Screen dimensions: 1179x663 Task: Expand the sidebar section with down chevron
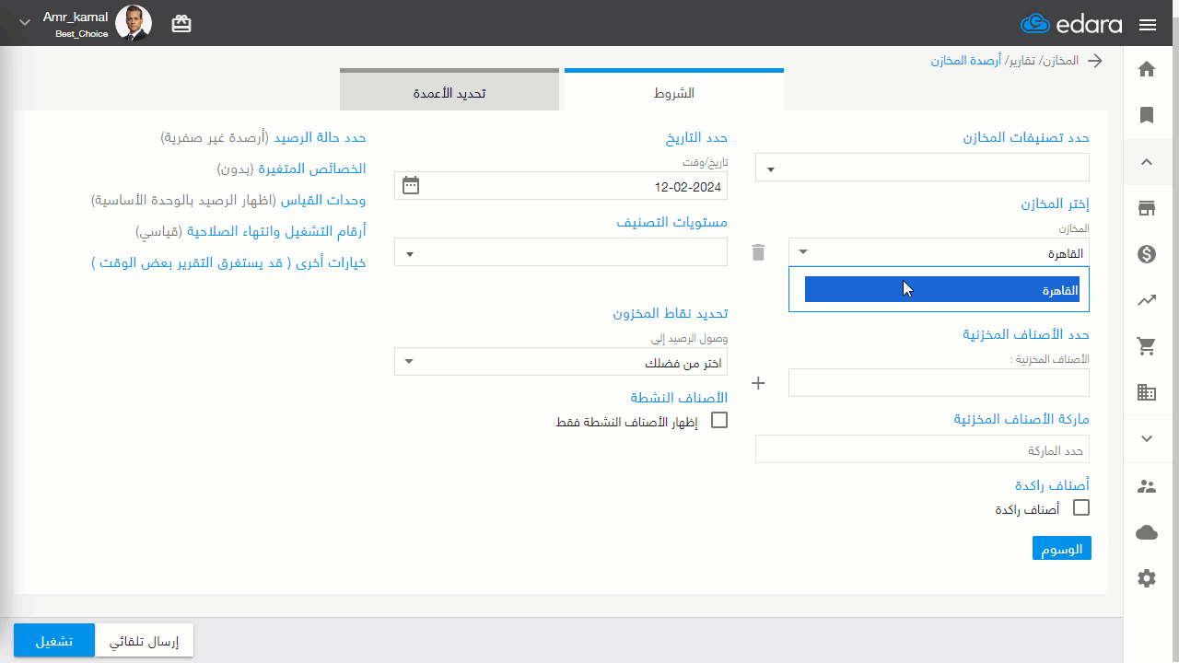1147,439
